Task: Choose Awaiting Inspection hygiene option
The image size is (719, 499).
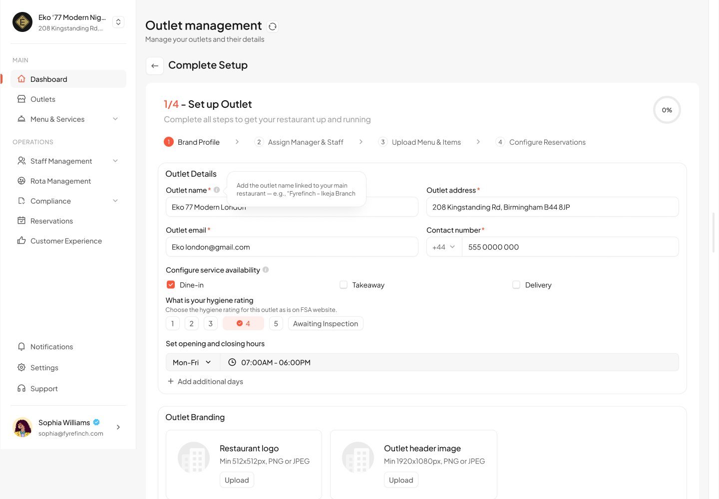Action: pyautogui.click(x=326, y=323)
